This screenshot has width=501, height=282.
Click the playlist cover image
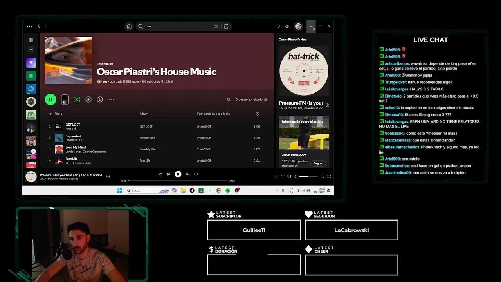(x=68, y=60)
